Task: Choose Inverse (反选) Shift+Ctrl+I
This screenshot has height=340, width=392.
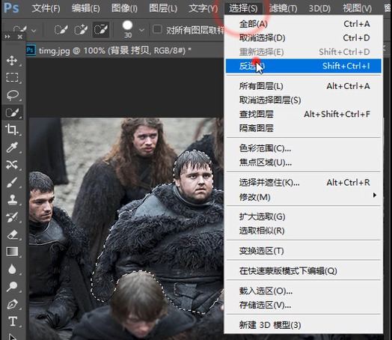Action: 304,66
